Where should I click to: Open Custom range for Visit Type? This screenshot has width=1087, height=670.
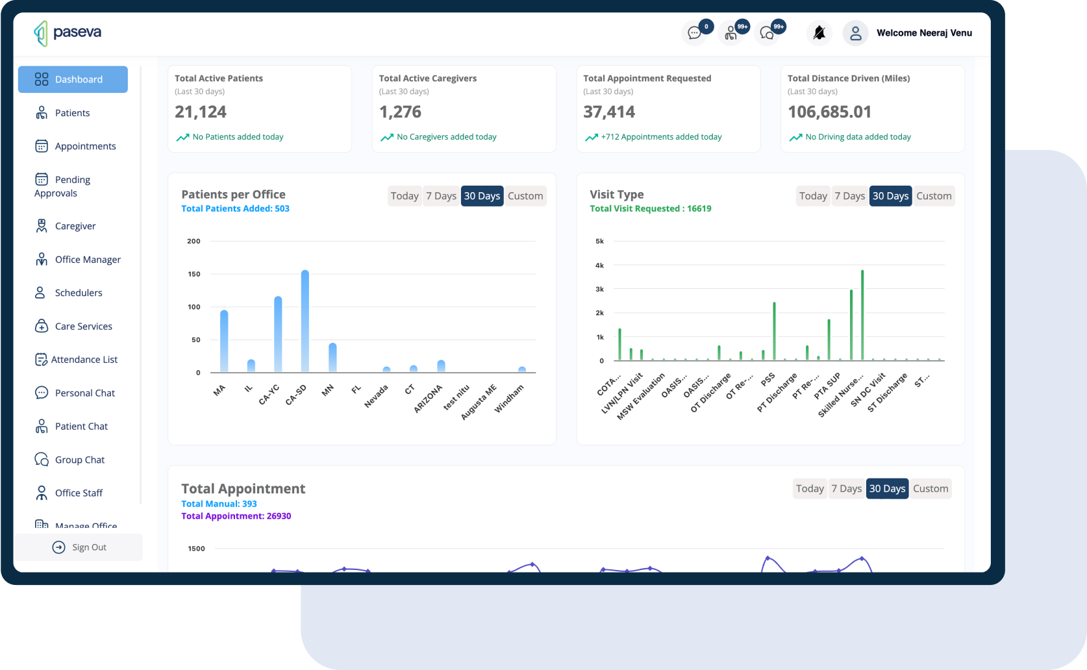pyautogui.click(x=934, y=196)
